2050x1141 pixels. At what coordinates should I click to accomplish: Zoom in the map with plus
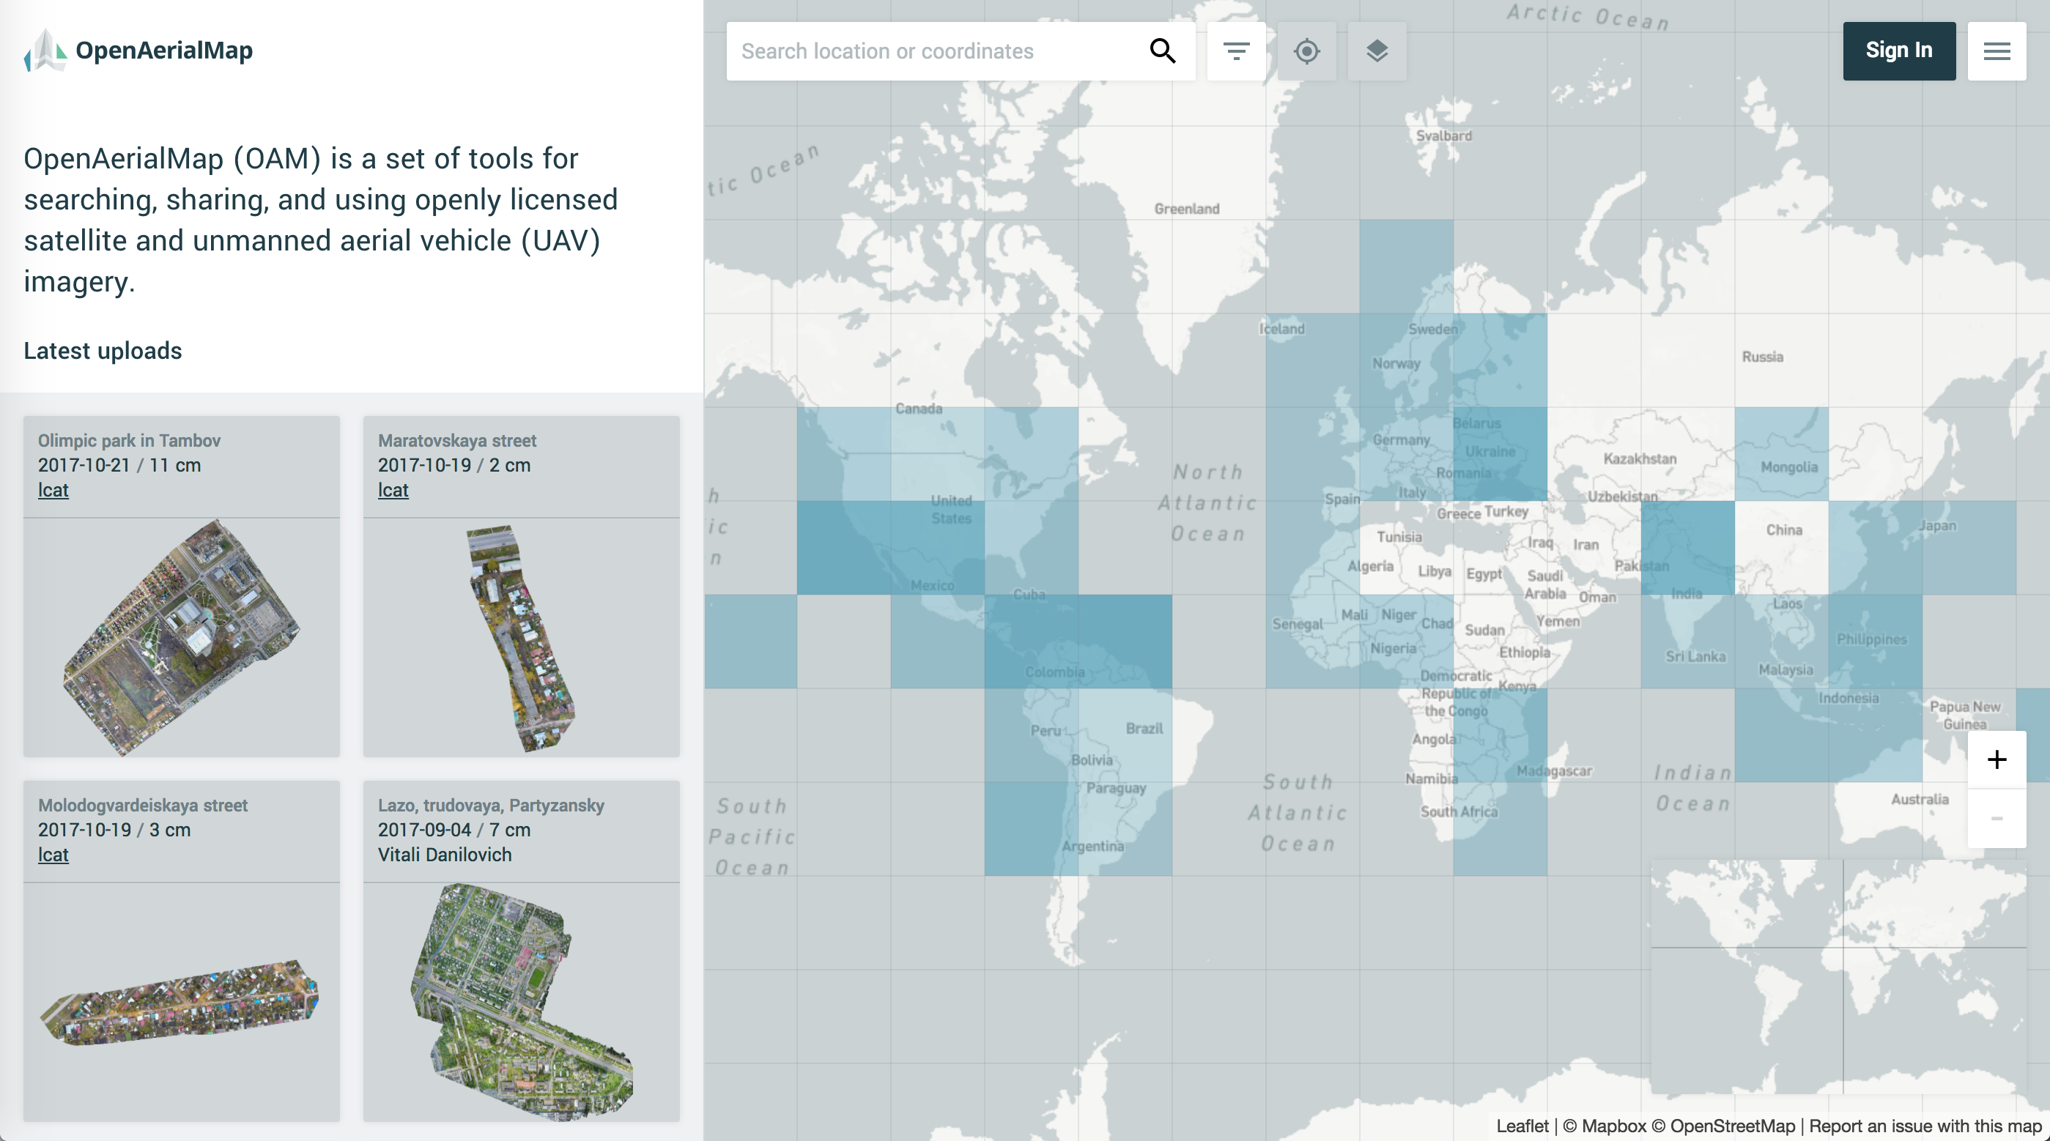click(x=1996, y=760)
